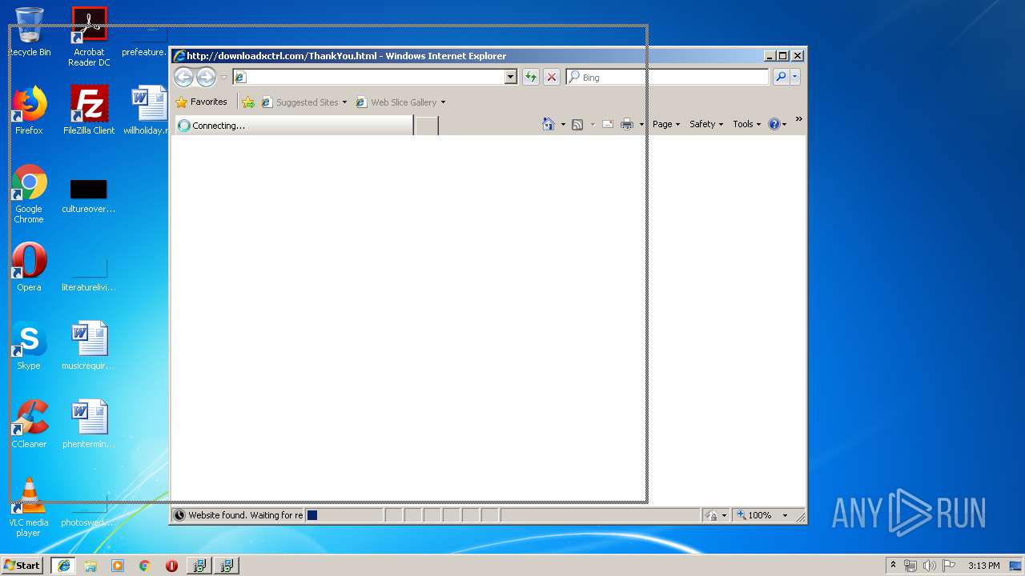Viewport: 1025px width, 576px height.
Task: Go forward with the IE Forward arrow
Action: [x=206, y=77]
